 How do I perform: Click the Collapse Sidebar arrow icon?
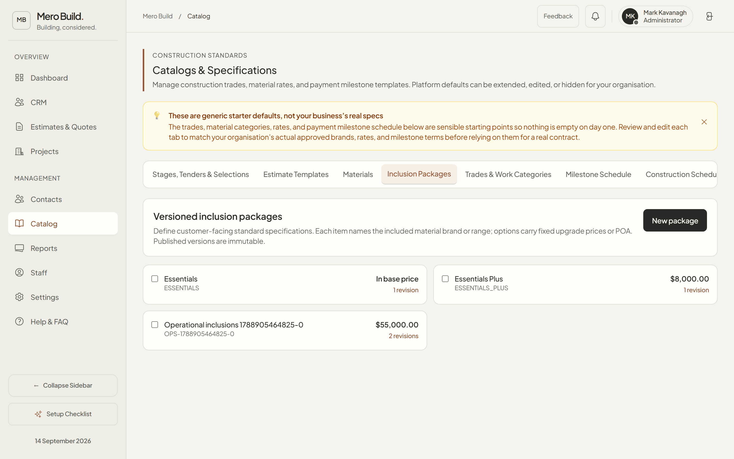[x=36, y=386]
